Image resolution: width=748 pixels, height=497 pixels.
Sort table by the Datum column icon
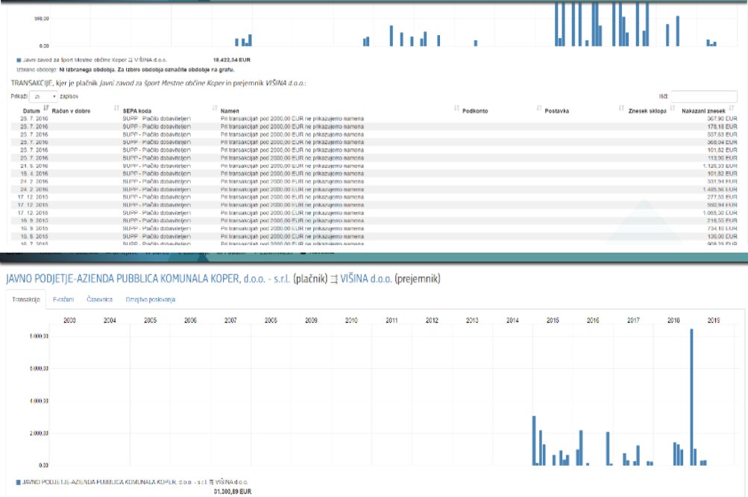click(x=46, y=108)
